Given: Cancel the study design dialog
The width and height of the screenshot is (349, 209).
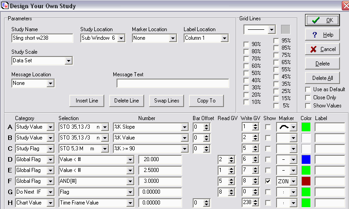Looking at the screenshot, I should [x=322, y=49].
